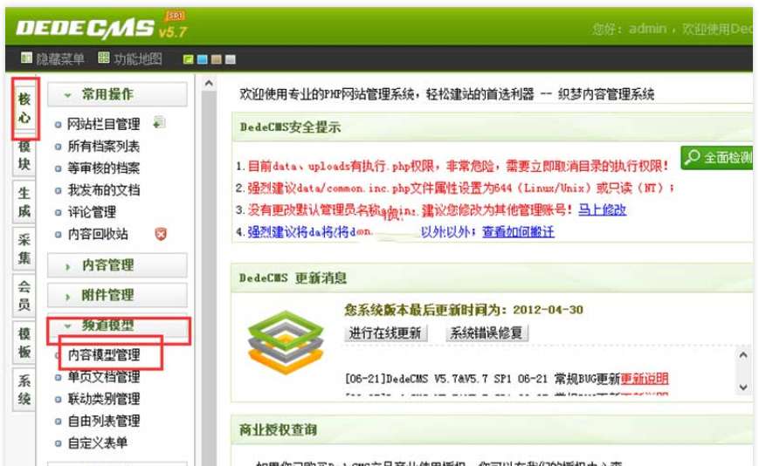The height and width of the screenshot is (466, 759).
Task: Switch to the 模块 sidebar tab
Action: 24,155
